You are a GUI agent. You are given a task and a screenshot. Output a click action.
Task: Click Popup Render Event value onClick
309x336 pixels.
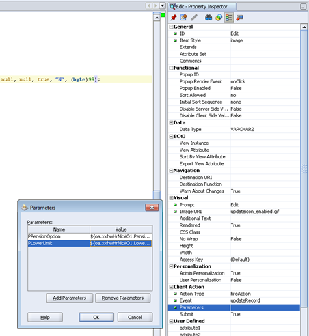pos(238,81)
